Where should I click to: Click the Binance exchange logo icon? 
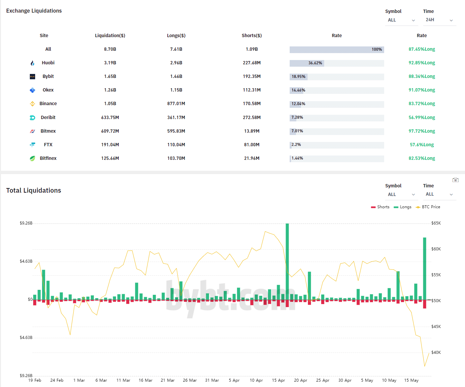click(x=32, y=104)
